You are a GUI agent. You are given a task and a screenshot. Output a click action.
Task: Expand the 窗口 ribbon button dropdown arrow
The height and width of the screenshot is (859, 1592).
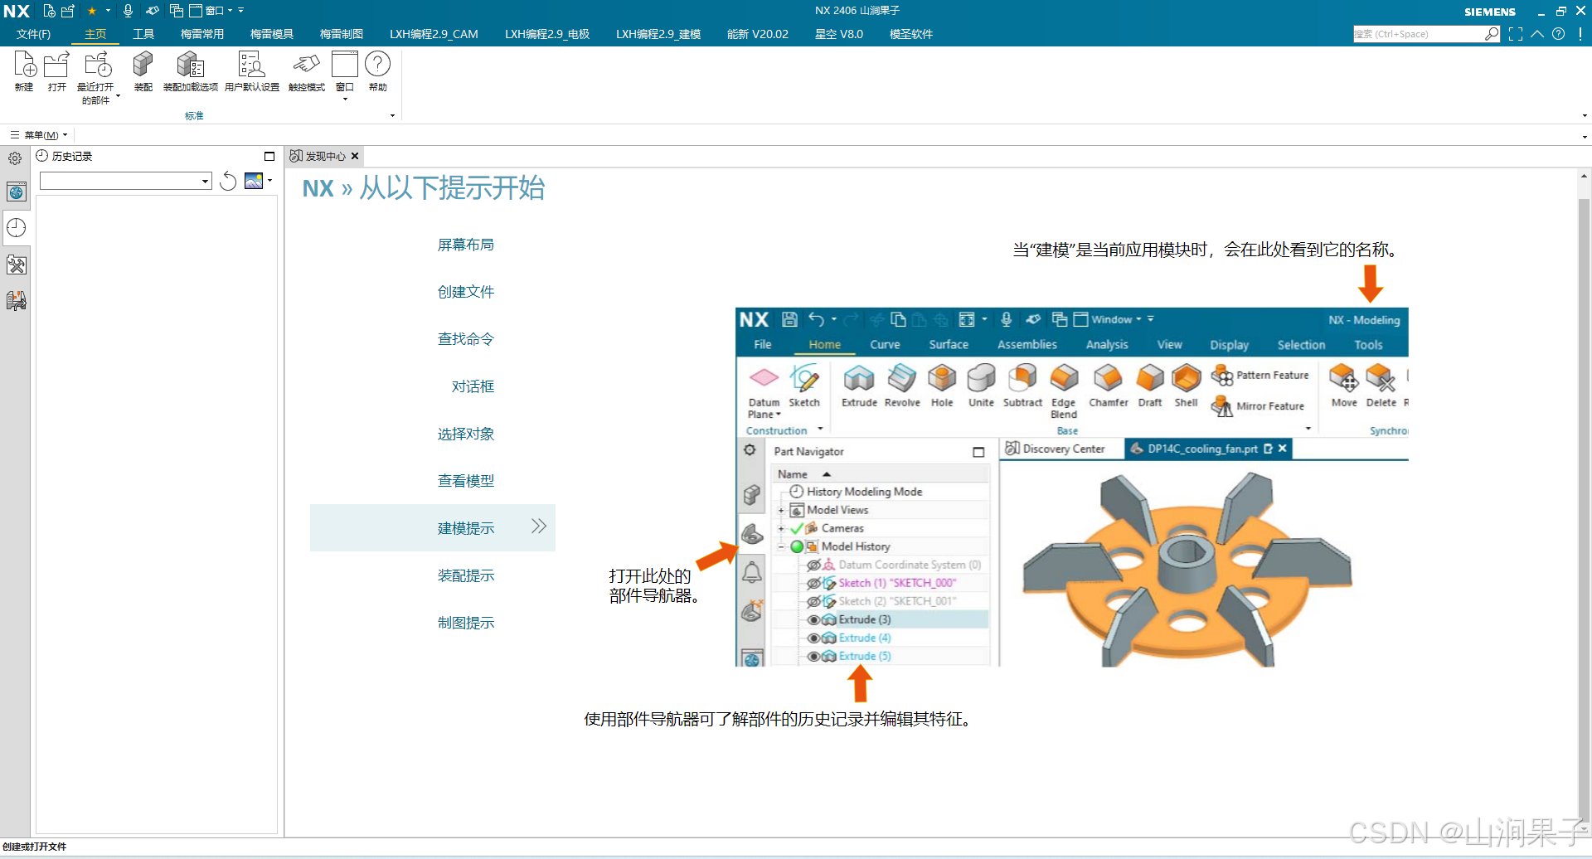tap(345, 99)
